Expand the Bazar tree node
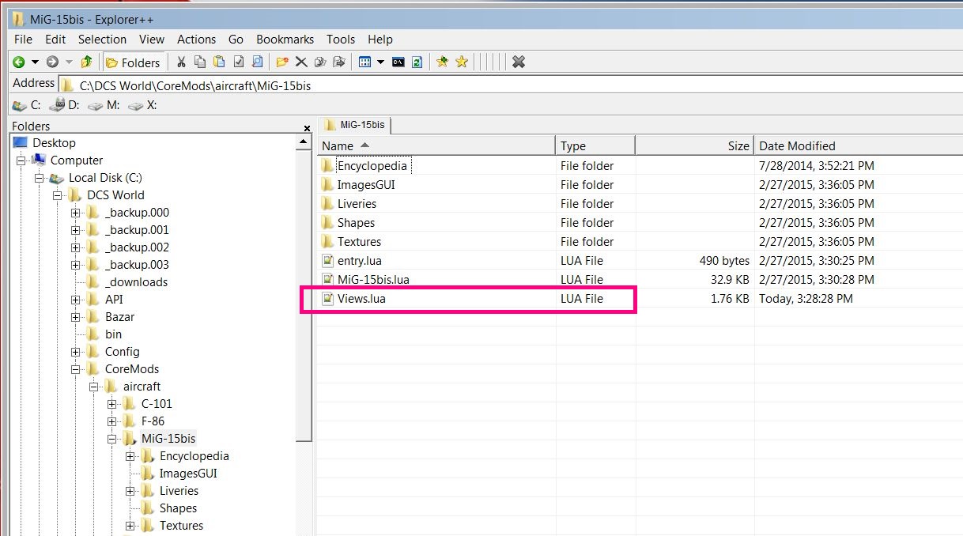963x536 pixels. click(x=76, y=317)
